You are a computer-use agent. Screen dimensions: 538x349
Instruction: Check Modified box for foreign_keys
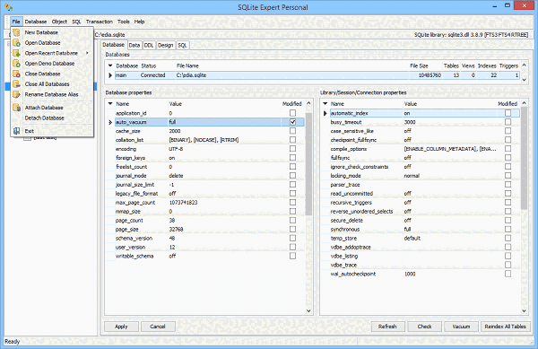click(292, 158)
